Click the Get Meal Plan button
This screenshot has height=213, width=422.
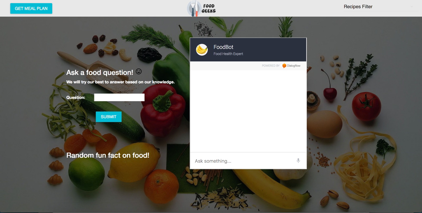tap(31, 8)
